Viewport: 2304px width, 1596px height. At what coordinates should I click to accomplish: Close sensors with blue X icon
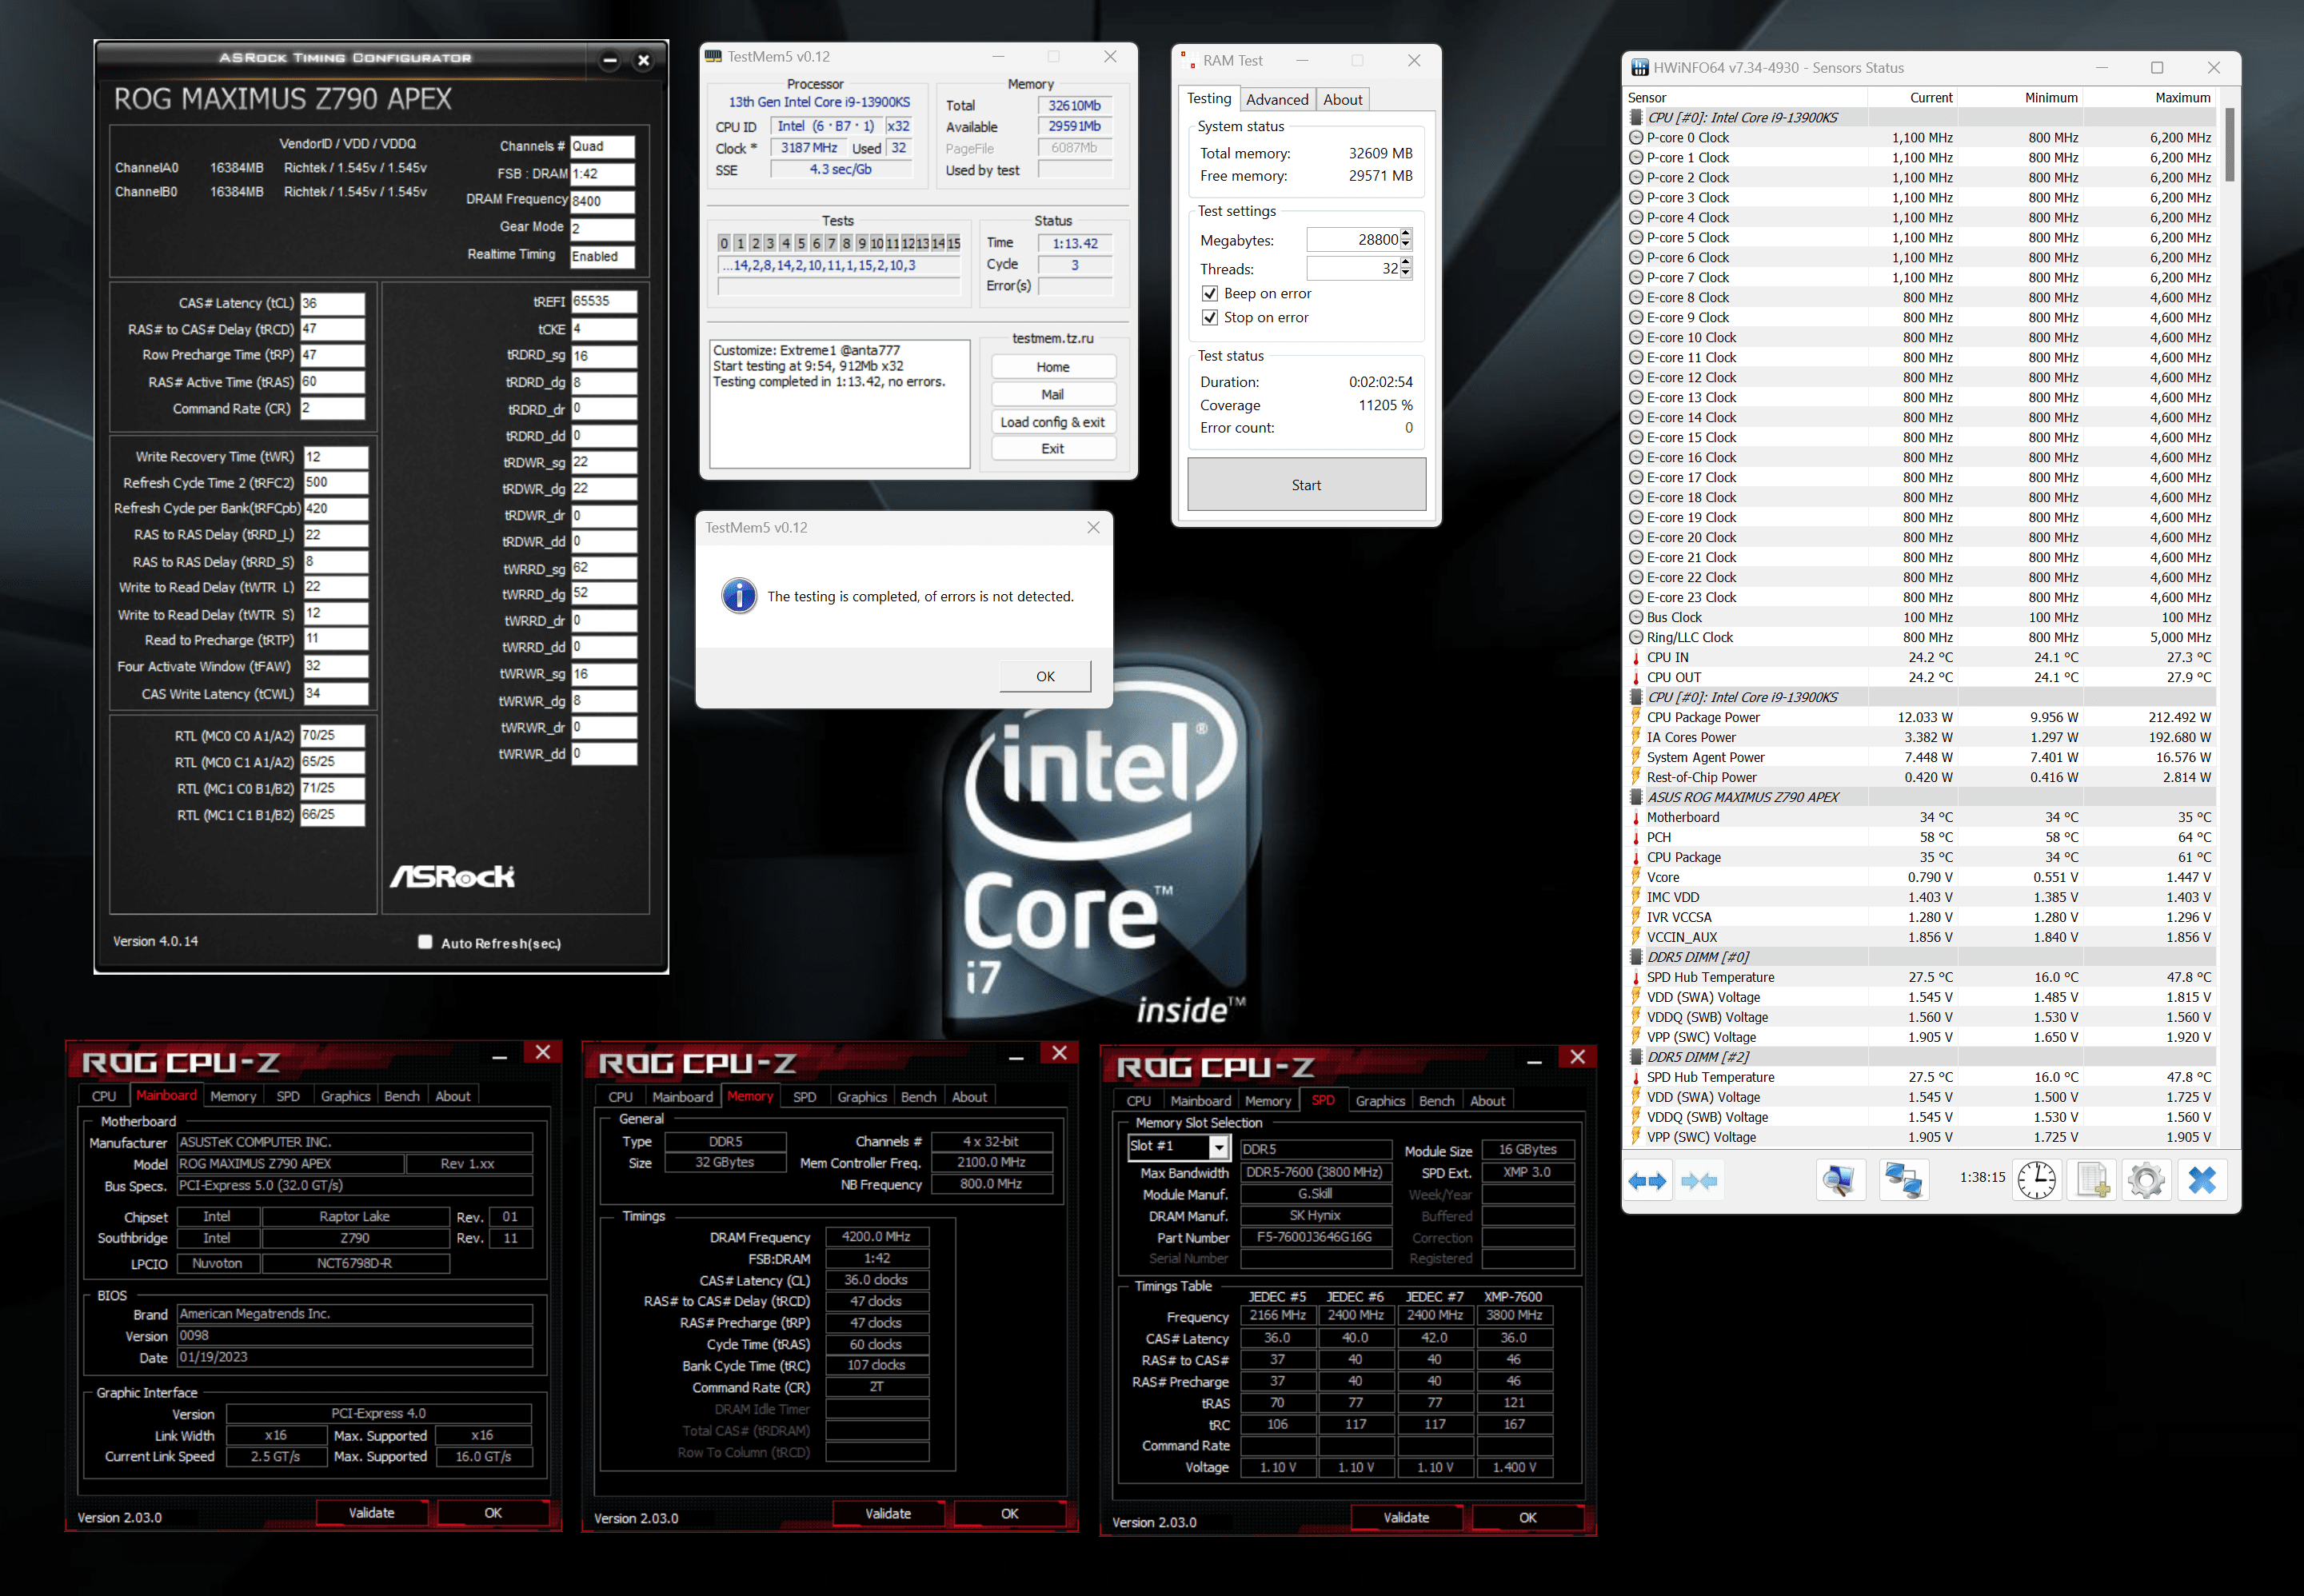click(2202, 1181)
